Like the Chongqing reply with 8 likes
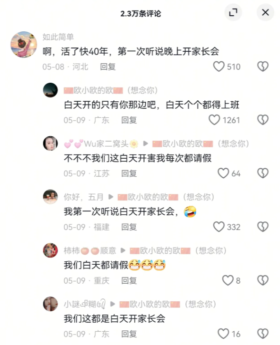280x345 pixels. point(228,280)
